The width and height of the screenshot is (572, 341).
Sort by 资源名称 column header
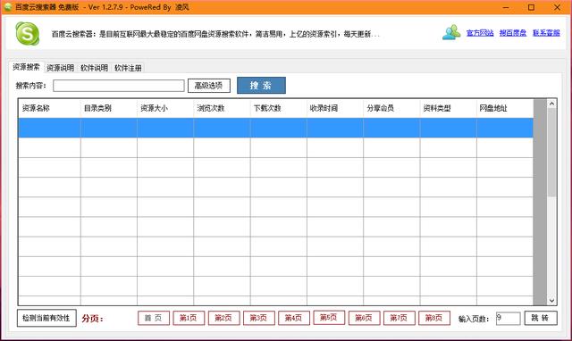49,108
